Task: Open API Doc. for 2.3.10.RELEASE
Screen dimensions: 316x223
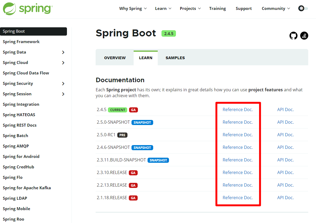Action: [285, 173]
